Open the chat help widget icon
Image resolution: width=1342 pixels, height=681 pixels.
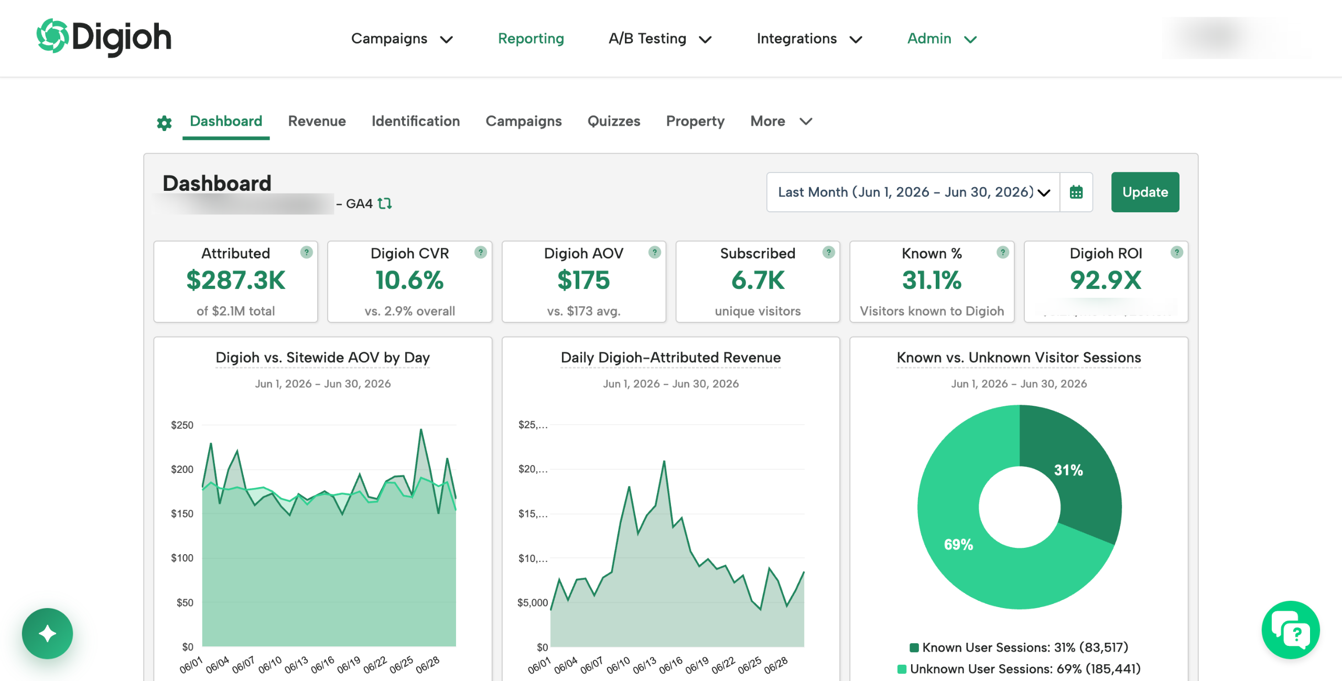1291,630
